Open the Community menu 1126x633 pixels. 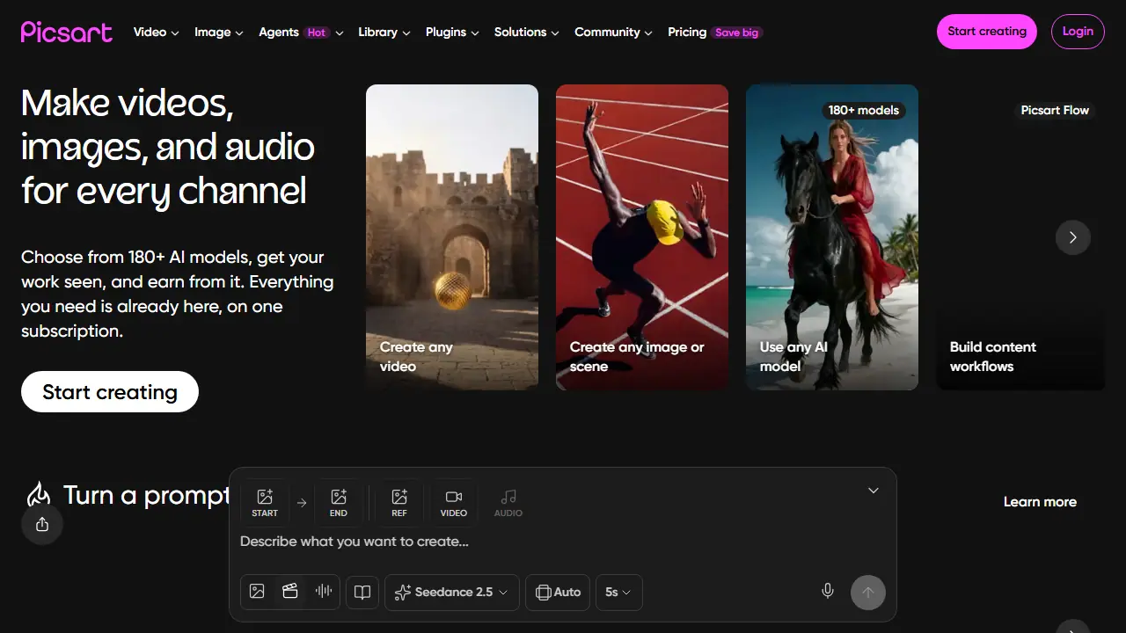click(x=613, y=32)
